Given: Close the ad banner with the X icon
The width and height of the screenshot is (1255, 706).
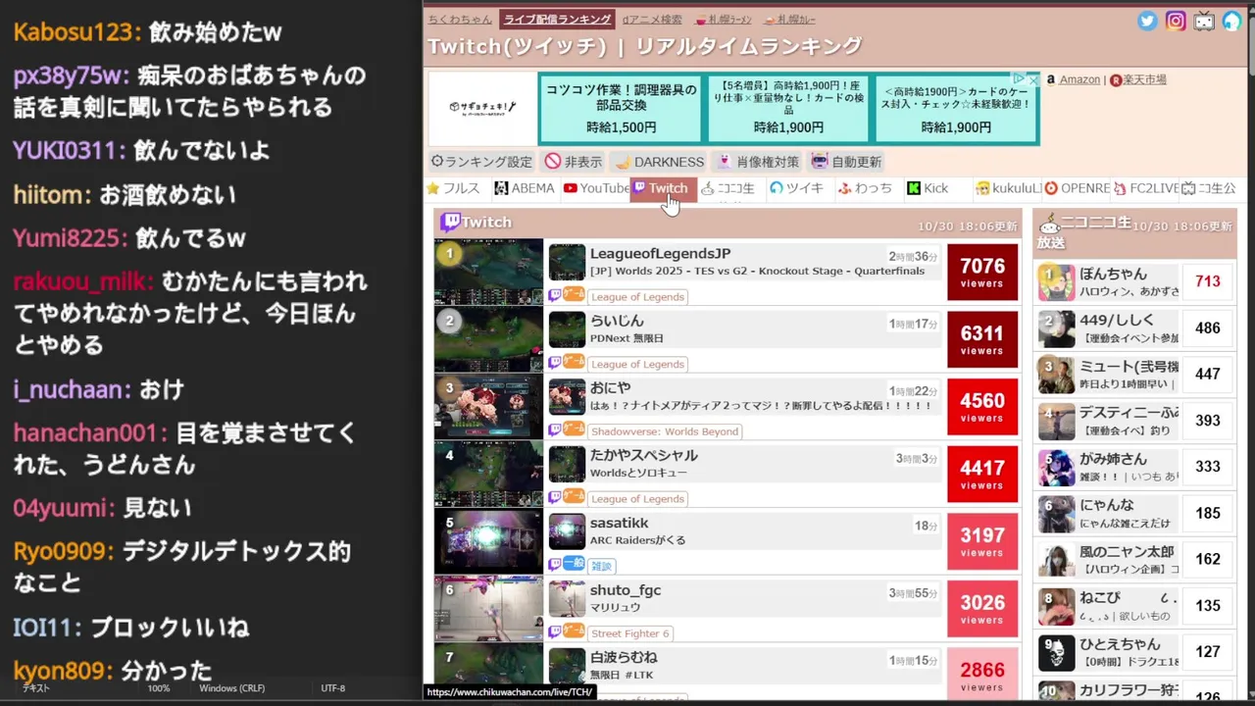Looking at the screenshot, I should point(1032,78).
